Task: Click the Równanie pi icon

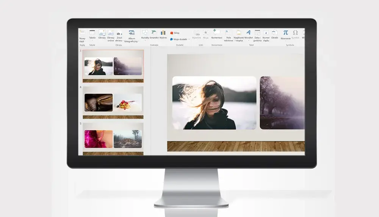Action: pyautogui.click(x=285, y=33)
